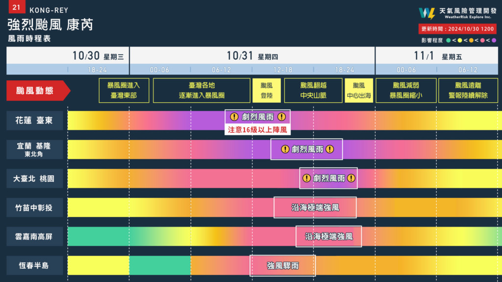Screen dimensions: 502x282
Task: Click the 強風驟雨 box in 恆春半島 row
Action: pos(282,266)
